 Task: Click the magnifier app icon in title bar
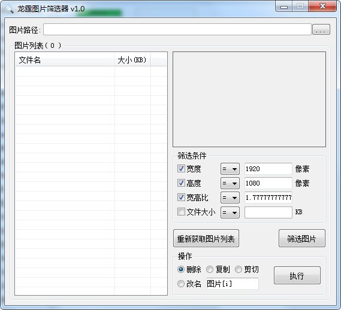[9, 9]
